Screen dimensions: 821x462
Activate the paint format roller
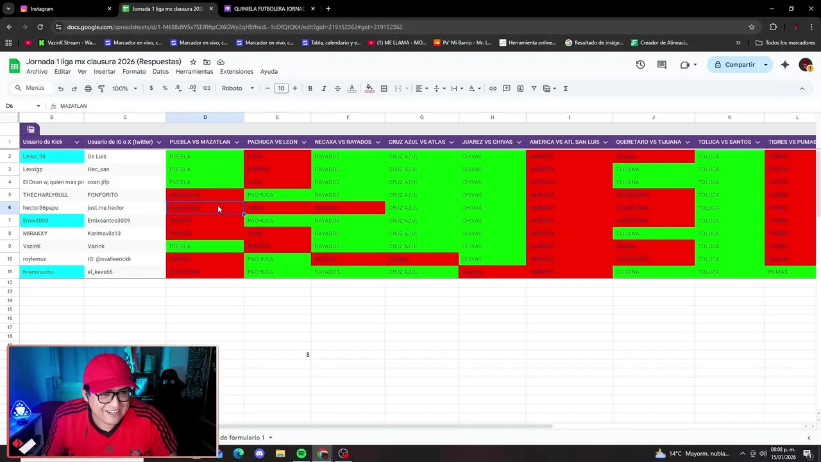[101, 89]
